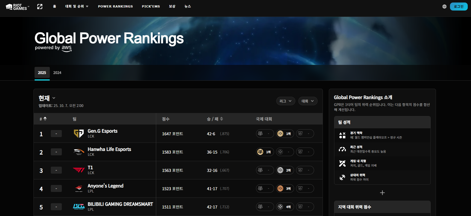Screen dimensions: 471x216
Task: Click the Bilibili Gaming team logo
Action: [79, 207]
